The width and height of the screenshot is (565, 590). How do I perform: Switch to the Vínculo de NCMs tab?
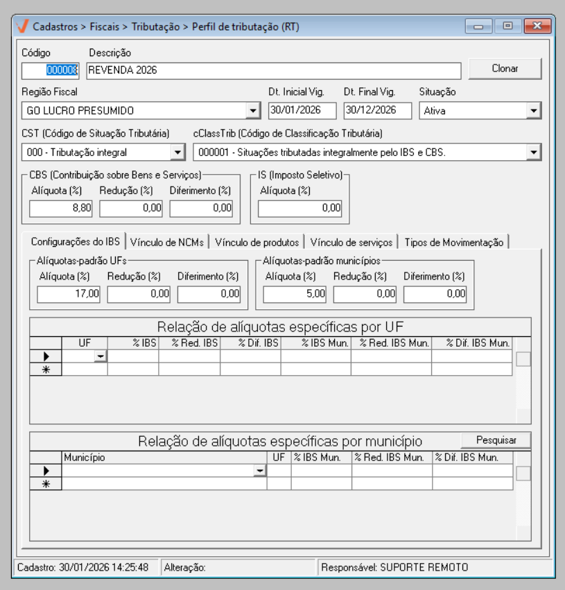[167, 242]
